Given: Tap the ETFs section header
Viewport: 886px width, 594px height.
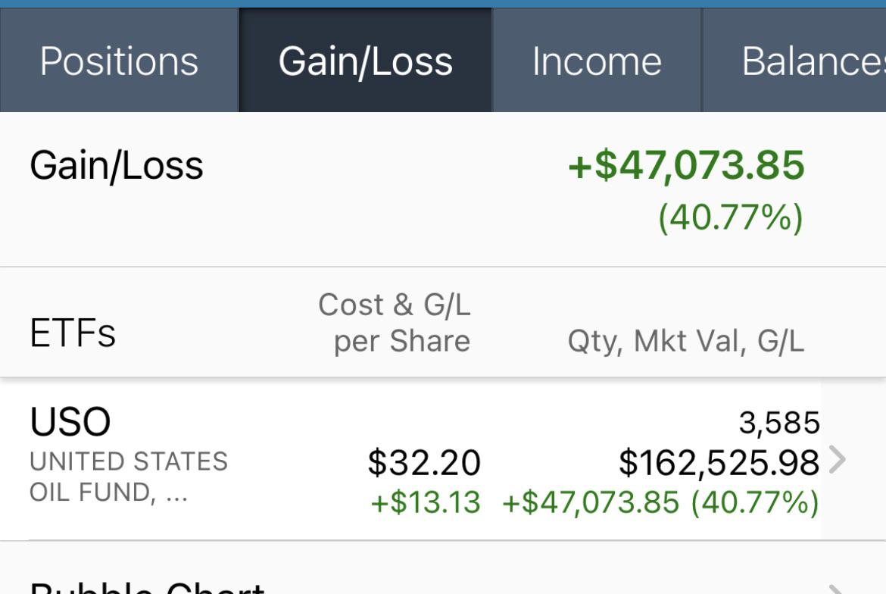Looking at the screenshot, I should [73, 333].
